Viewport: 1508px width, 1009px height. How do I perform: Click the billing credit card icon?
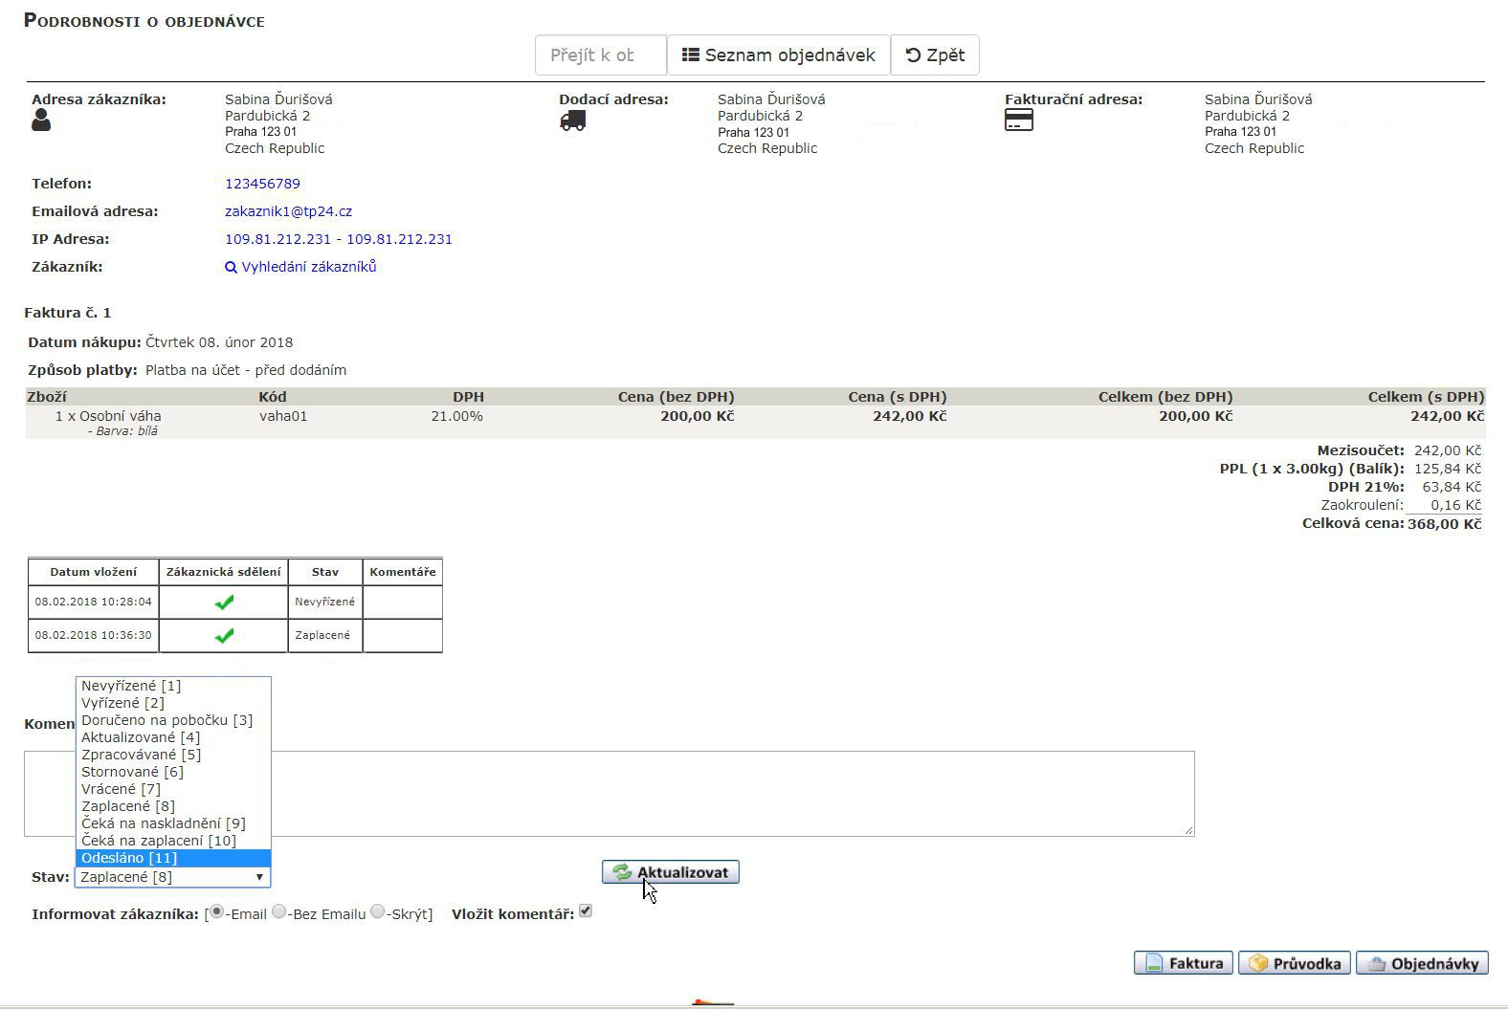pyautogui.click(x=1018, y=121)
